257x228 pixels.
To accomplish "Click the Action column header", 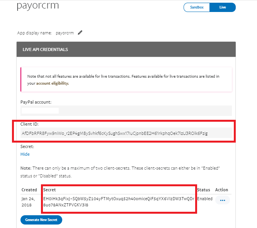I will [x=221, y=190].
